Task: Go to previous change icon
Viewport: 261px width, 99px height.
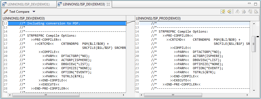Action: click(256, 11)
